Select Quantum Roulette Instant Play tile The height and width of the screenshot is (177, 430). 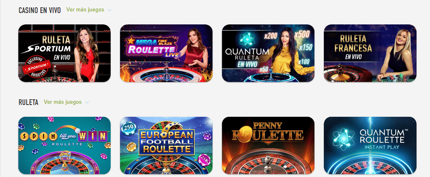[370, 146]
